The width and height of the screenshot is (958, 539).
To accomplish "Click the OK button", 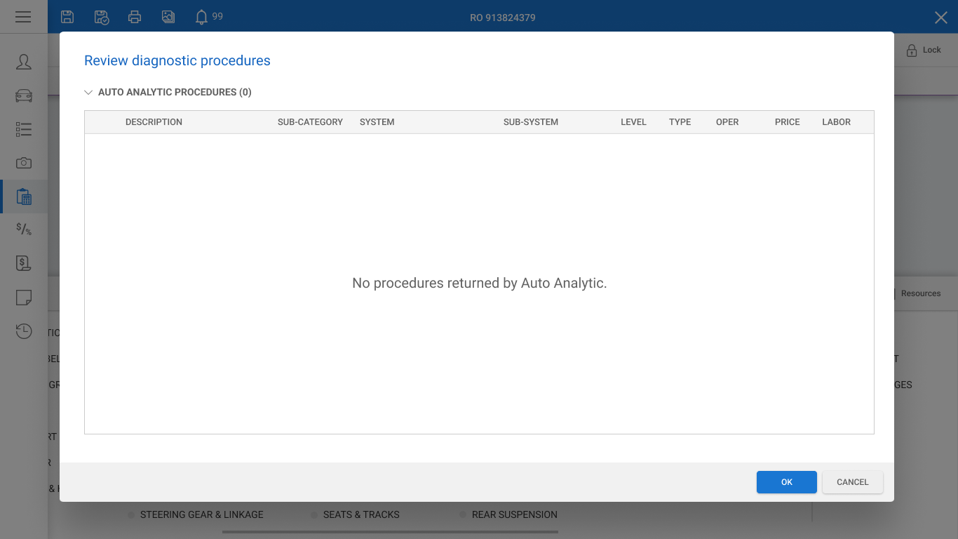I will (787, 482).
